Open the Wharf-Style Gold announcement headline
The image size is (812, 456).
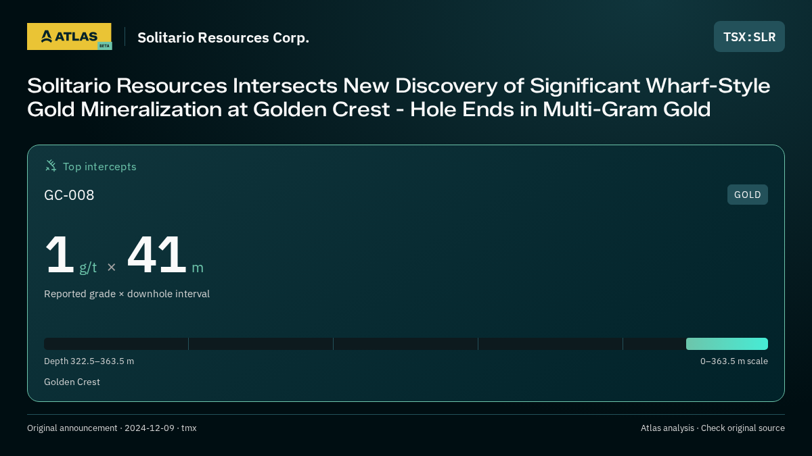[x=399, y=97]
